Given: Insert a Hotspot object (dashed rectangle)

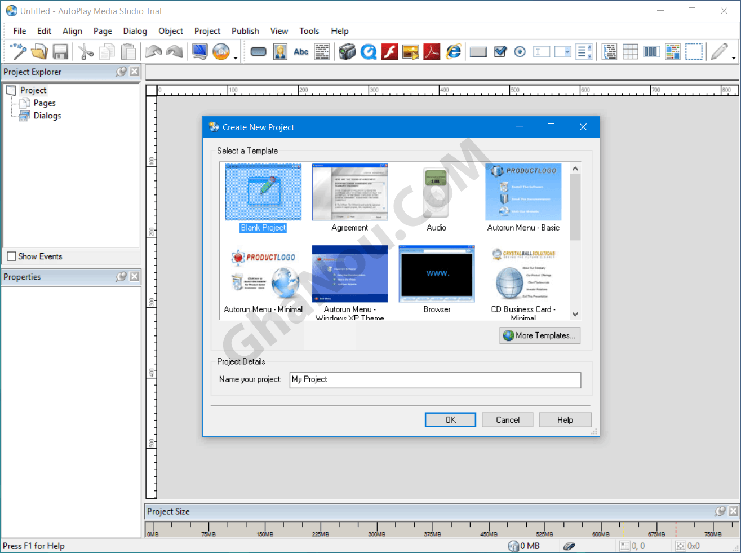Looking at the screenshot, I should pyautogui.click(x=694, y=52).
